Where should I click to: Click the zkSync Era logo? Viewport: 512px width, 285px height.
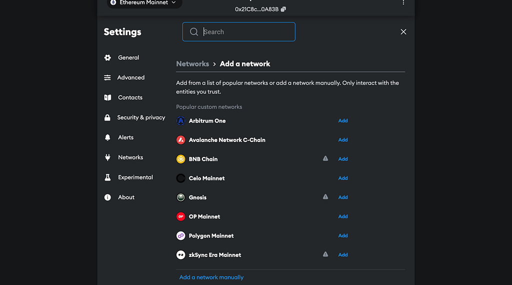coord(180,254)
